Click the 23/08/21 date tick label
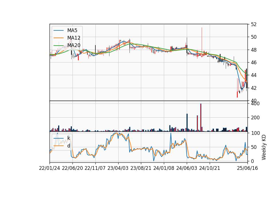The width and height of the screenshot is (275, 198). click(141, 168)
